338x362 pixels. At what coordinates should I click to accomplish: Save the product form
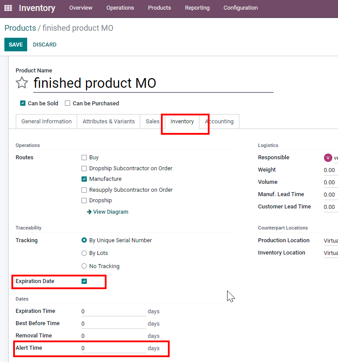coord(16,45)
